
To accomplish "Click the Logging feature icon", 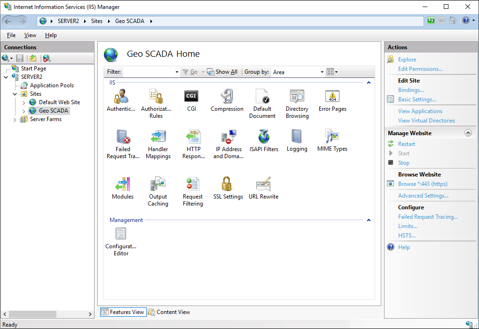I will click(x=297, y=137).
